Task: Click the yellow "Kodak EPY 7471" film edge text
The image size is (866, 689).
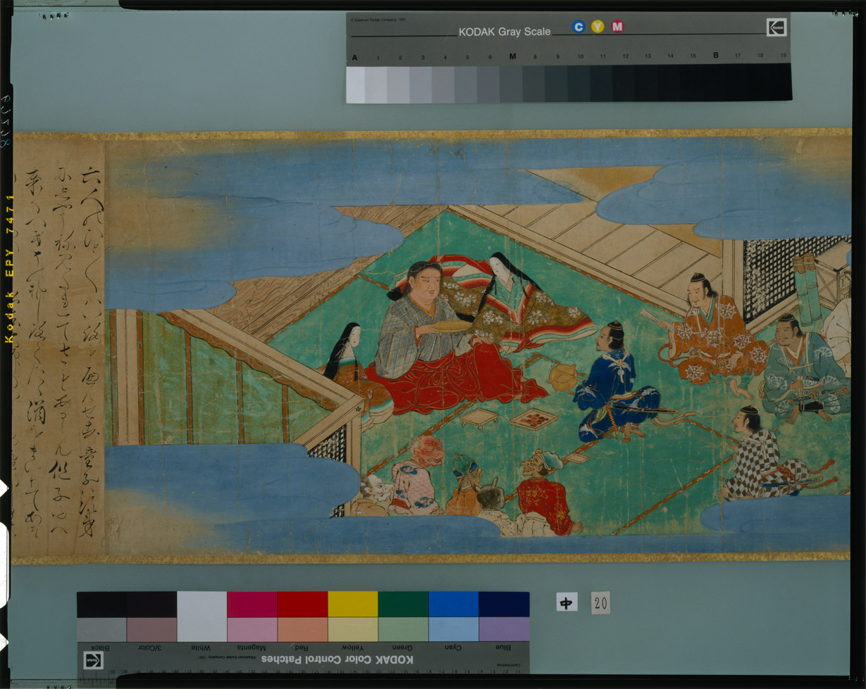Action: (x=10, y=269)
